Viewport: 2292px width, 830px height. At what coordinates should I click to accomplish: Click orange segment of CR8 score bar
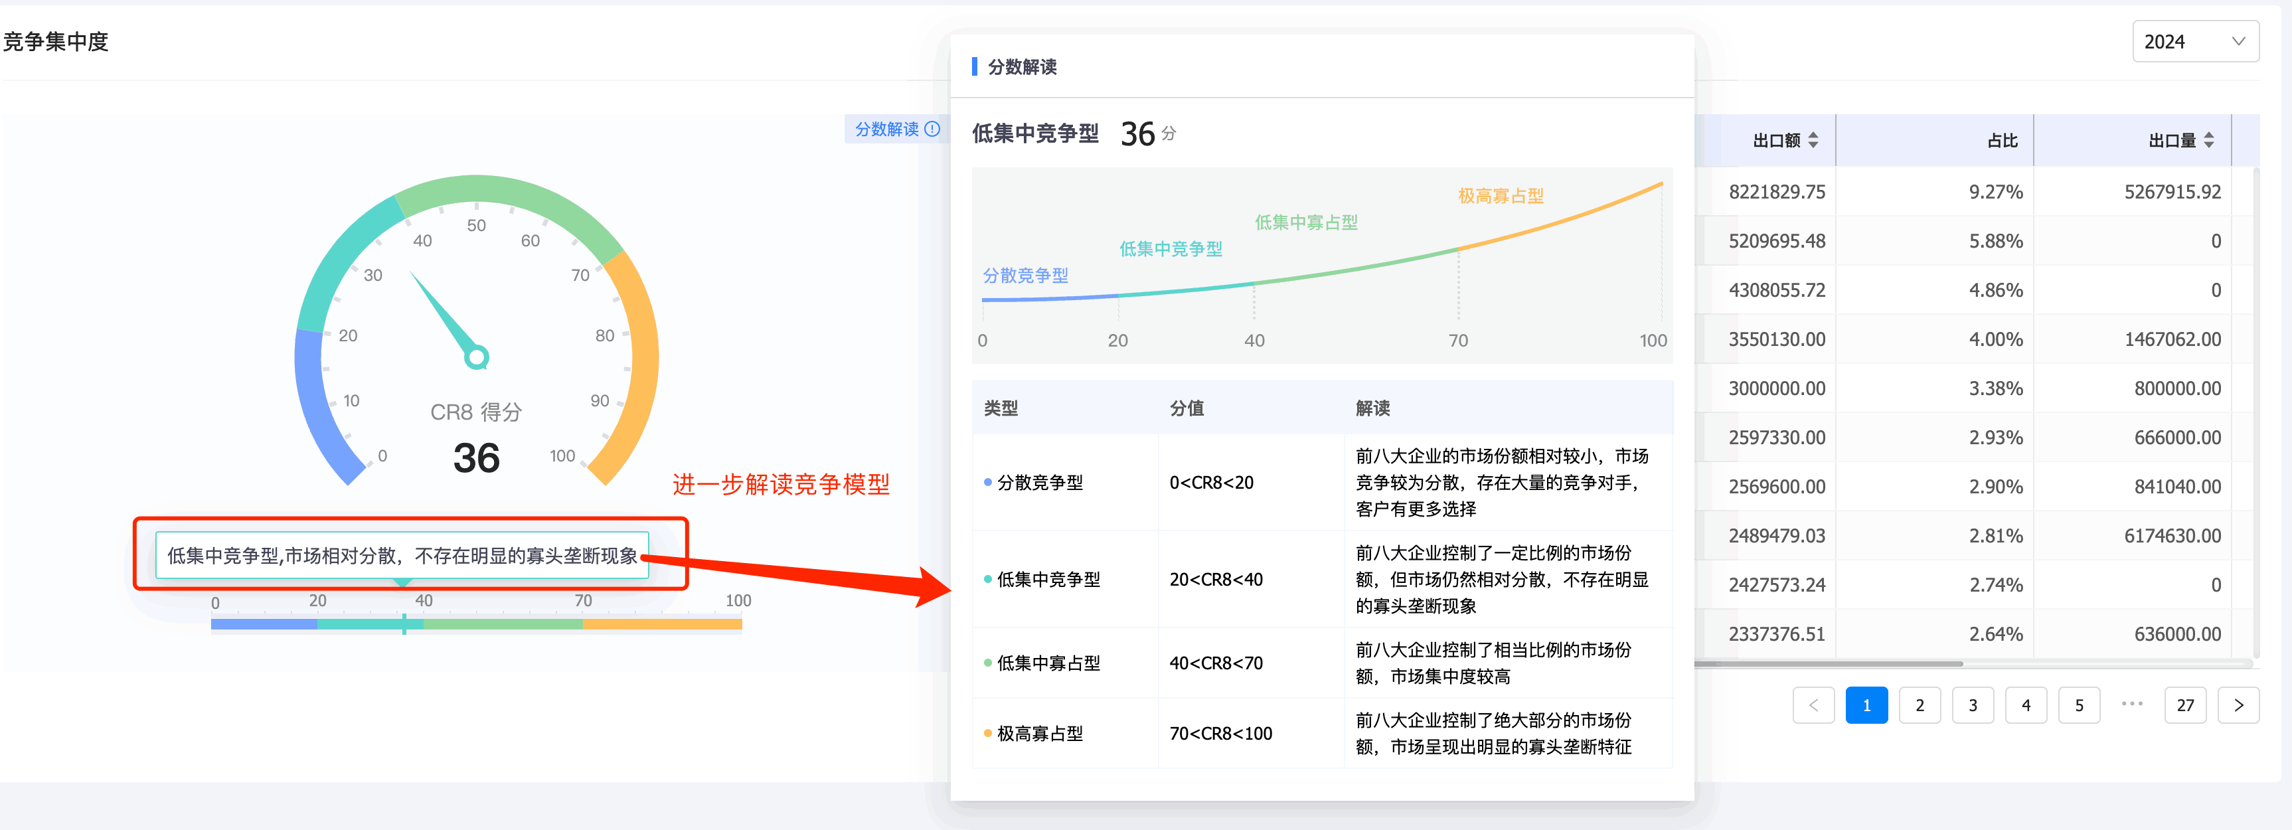[x=662, y=623]
